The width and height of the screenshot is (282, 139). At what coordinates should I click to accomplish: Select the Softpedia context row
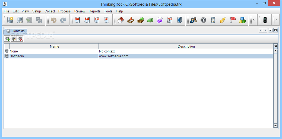click(x=139, y=56)
